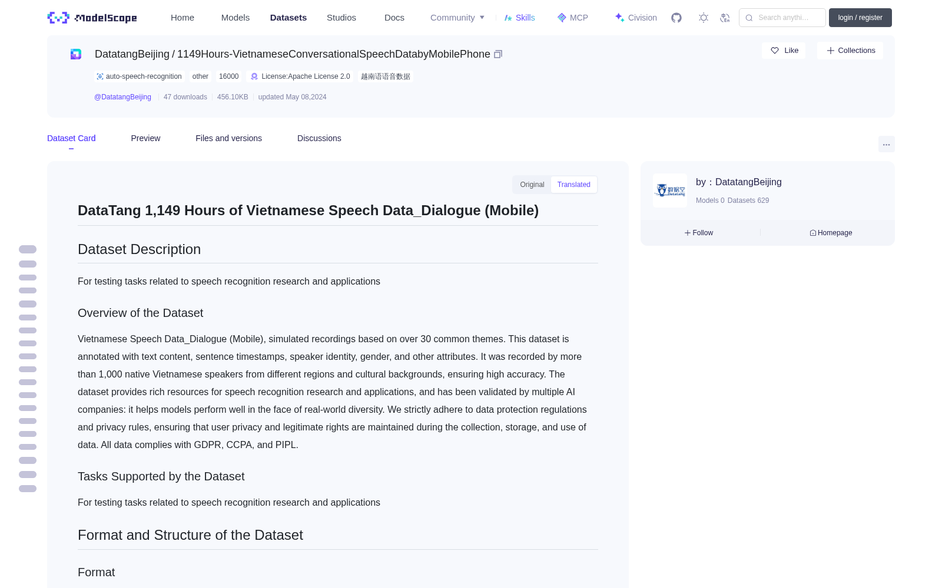Screen dimensions: 942x588
Task: Open the GitHub icon link
Action: coord(676,18)
